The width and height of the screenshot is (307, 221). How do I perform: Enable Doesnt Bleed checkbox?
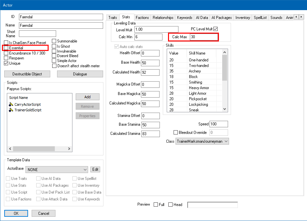[x=54, y=56]
